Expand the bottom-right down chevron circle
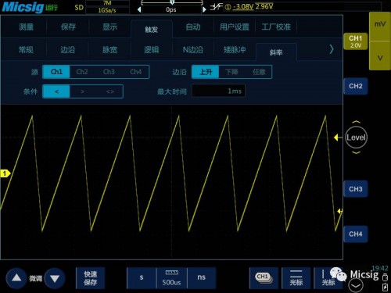 pyautogui.click(x=356, y=286)
